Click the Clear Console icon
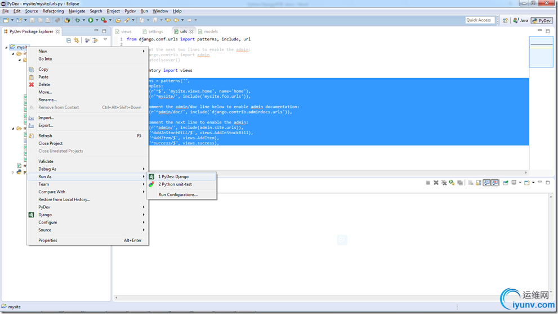Image resolution: width=558 pixels, height=314 pixels. (471, 183)
